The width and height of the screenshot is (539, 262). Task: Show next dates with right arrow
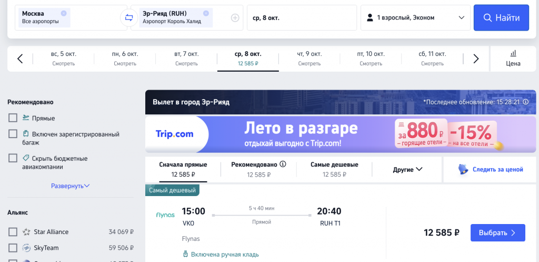476,59
